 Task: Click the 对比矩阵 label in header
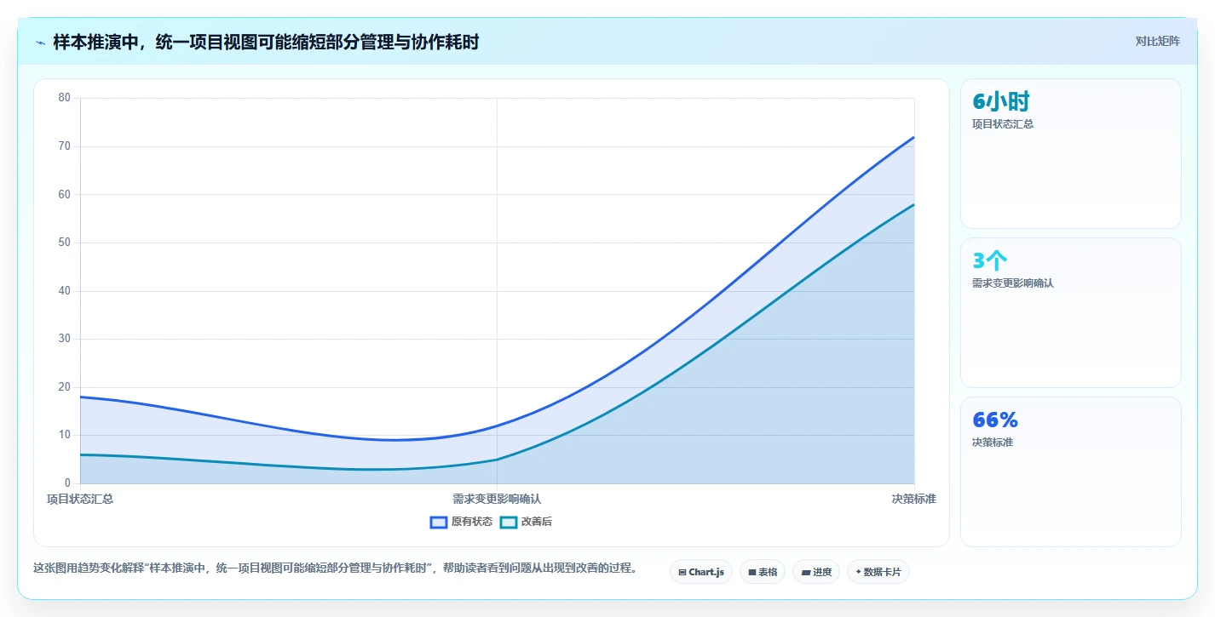[x=1157, y=41]
